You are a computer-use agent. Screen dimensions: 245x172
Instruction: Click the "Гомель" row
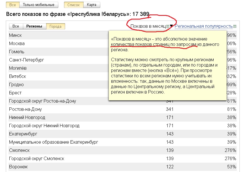tap(17, 52)
